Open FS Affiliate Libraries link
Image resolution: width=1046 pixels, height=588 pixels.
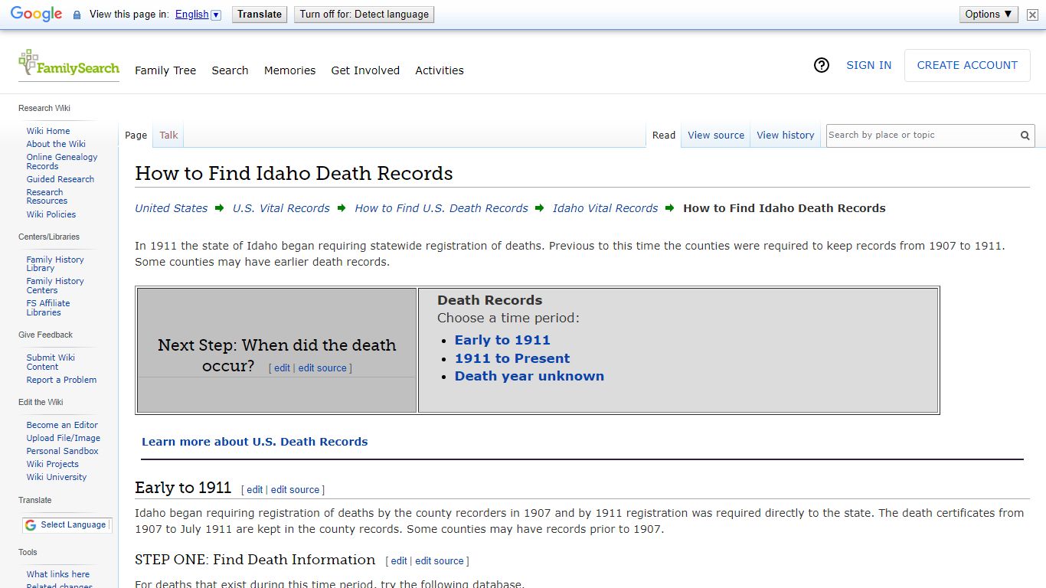coord(48,308)
